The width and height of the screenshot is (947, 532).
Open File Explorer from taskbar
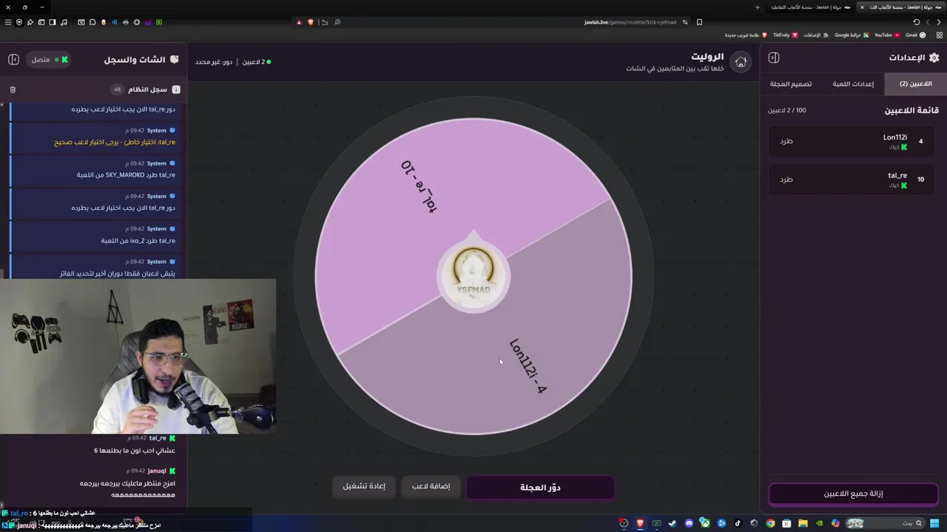click(x=803, y=523)
